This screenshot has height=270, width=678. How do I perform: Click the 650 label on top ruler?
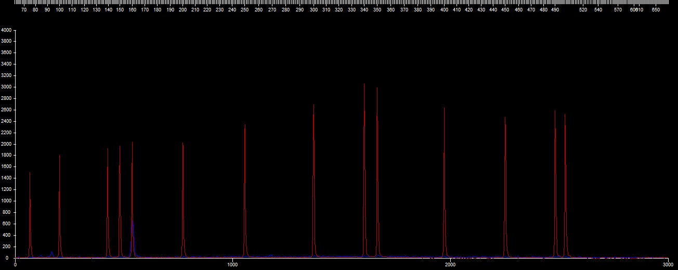pyautogui.click(x=656, y=9)
